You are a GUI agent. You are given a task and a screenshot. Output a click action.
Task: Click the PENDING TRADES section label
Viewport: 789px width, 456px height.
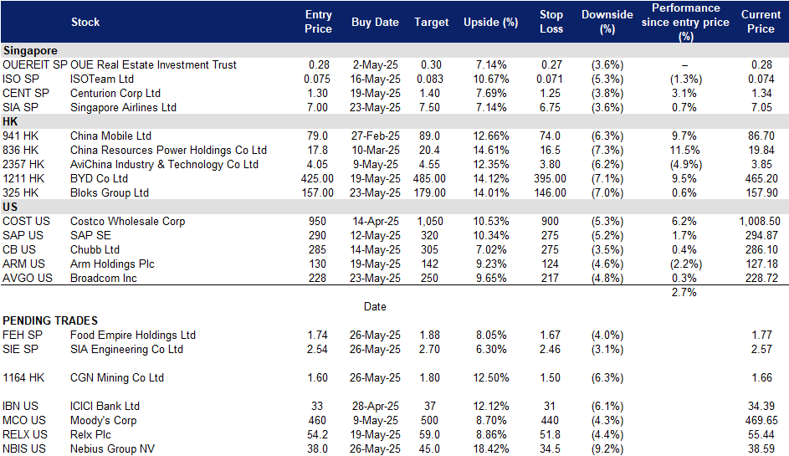(x=50, y=320)
